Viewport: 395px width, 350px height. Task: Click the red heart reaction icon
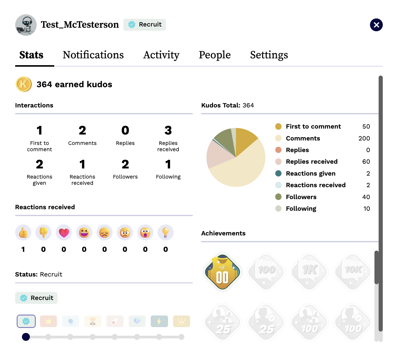[x=64, y=232]
